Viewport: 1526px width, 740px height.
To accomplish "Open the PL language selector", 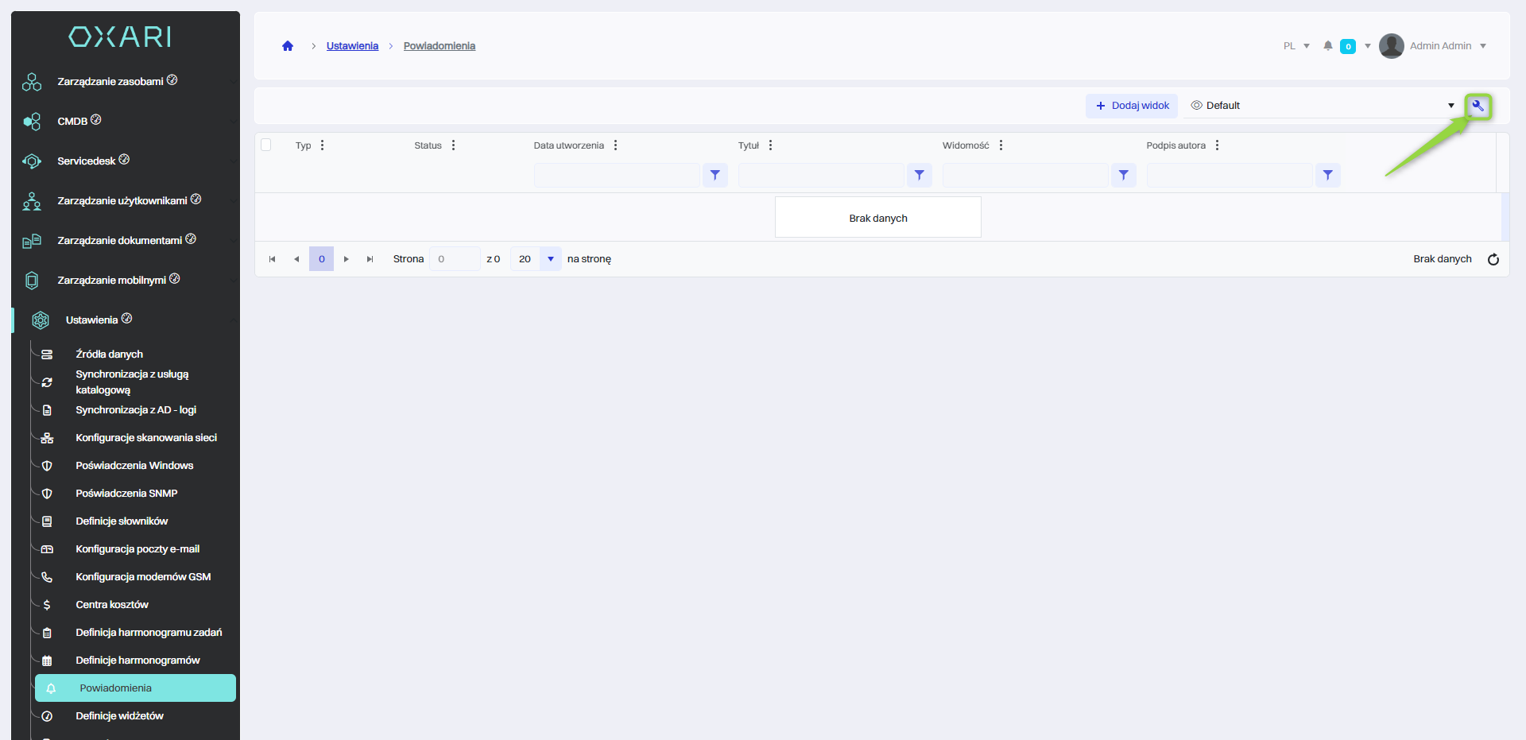I will [x=1296, y=46].
